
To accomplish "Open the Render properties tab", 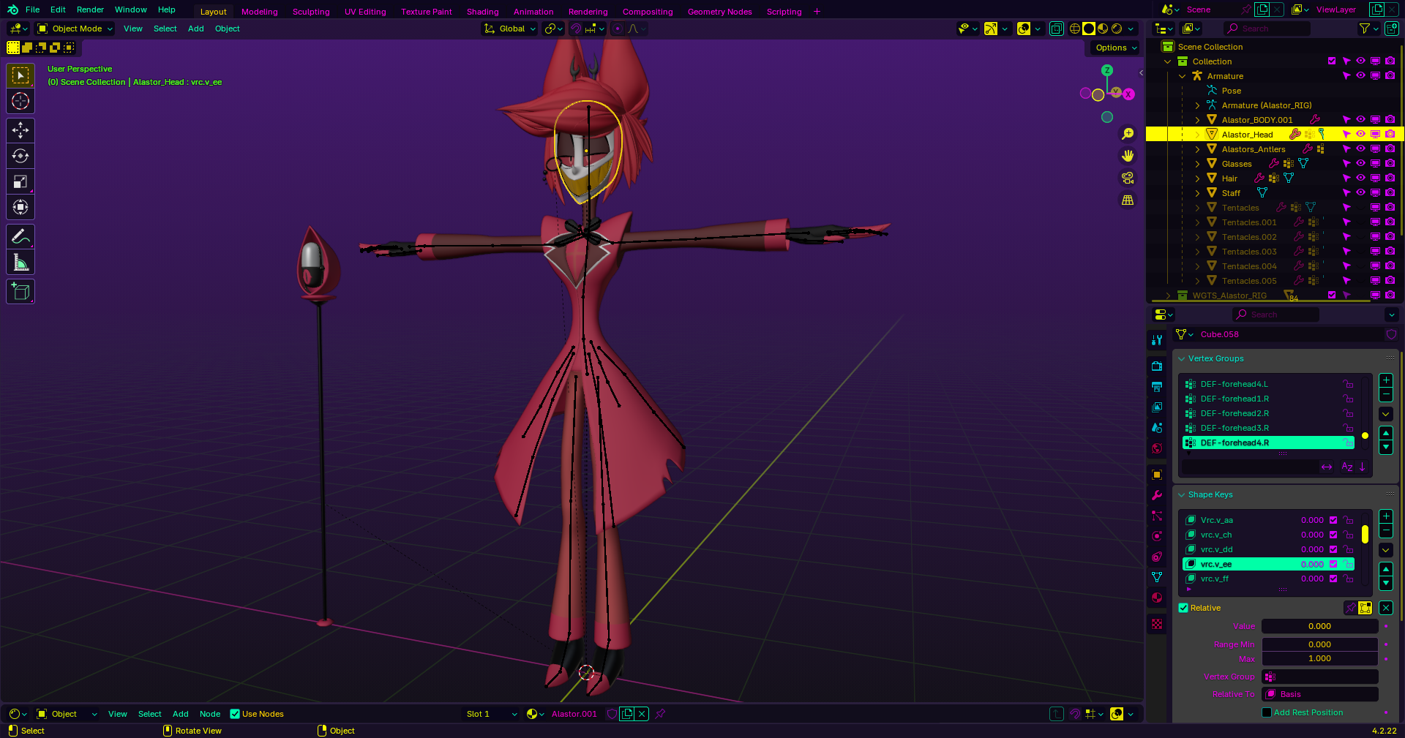I will [1157, 366].
